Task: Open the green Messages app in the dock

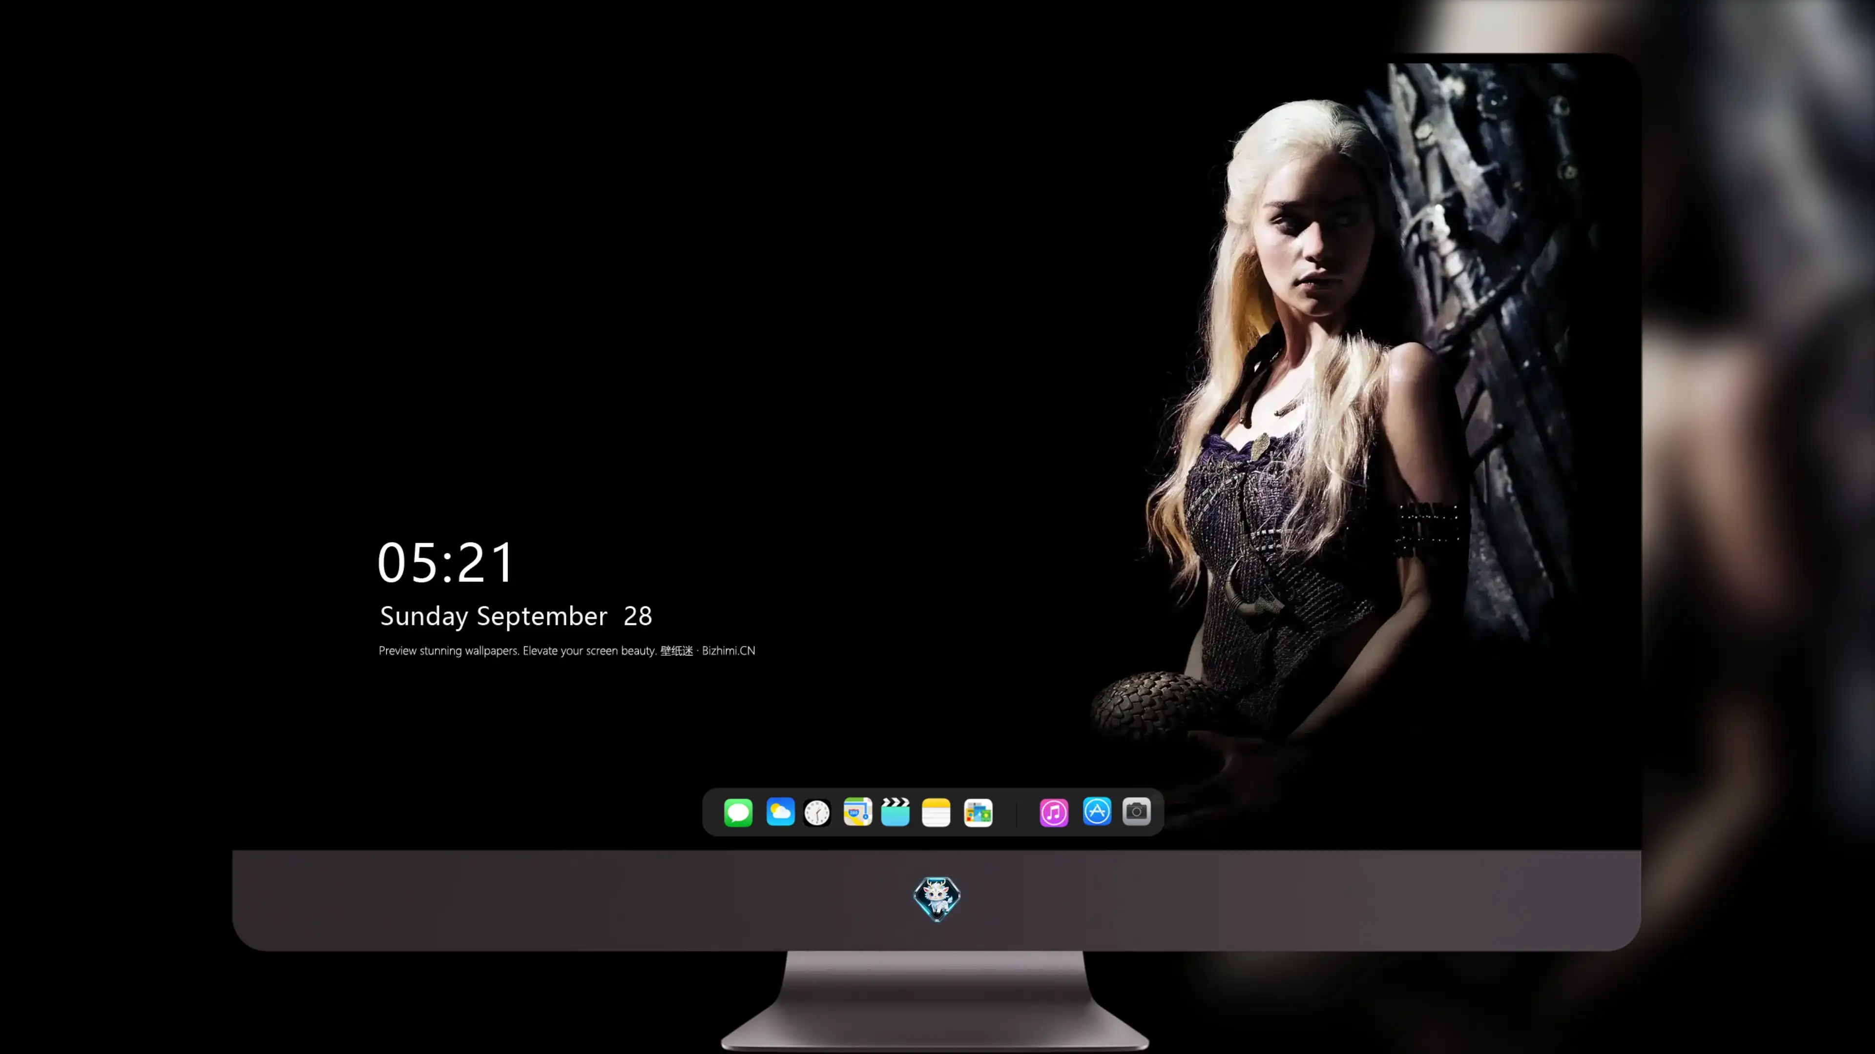Action: [738, 812]
